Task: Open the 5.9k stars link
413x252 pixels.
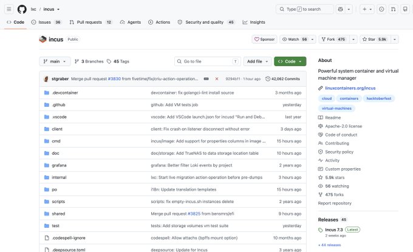Action: (x=332, y=177)
